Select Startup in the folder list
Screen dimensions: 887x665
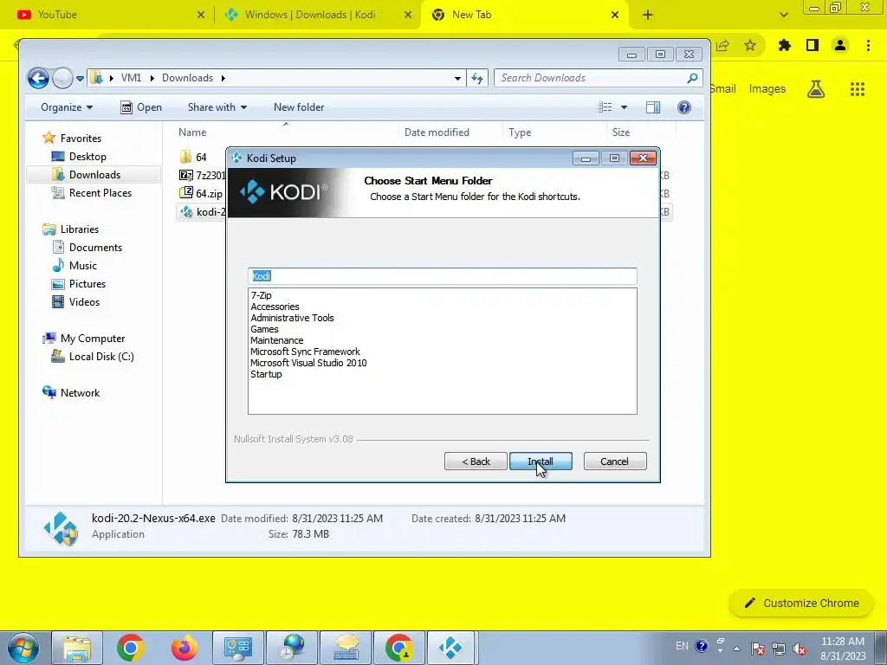pos(266,374)
